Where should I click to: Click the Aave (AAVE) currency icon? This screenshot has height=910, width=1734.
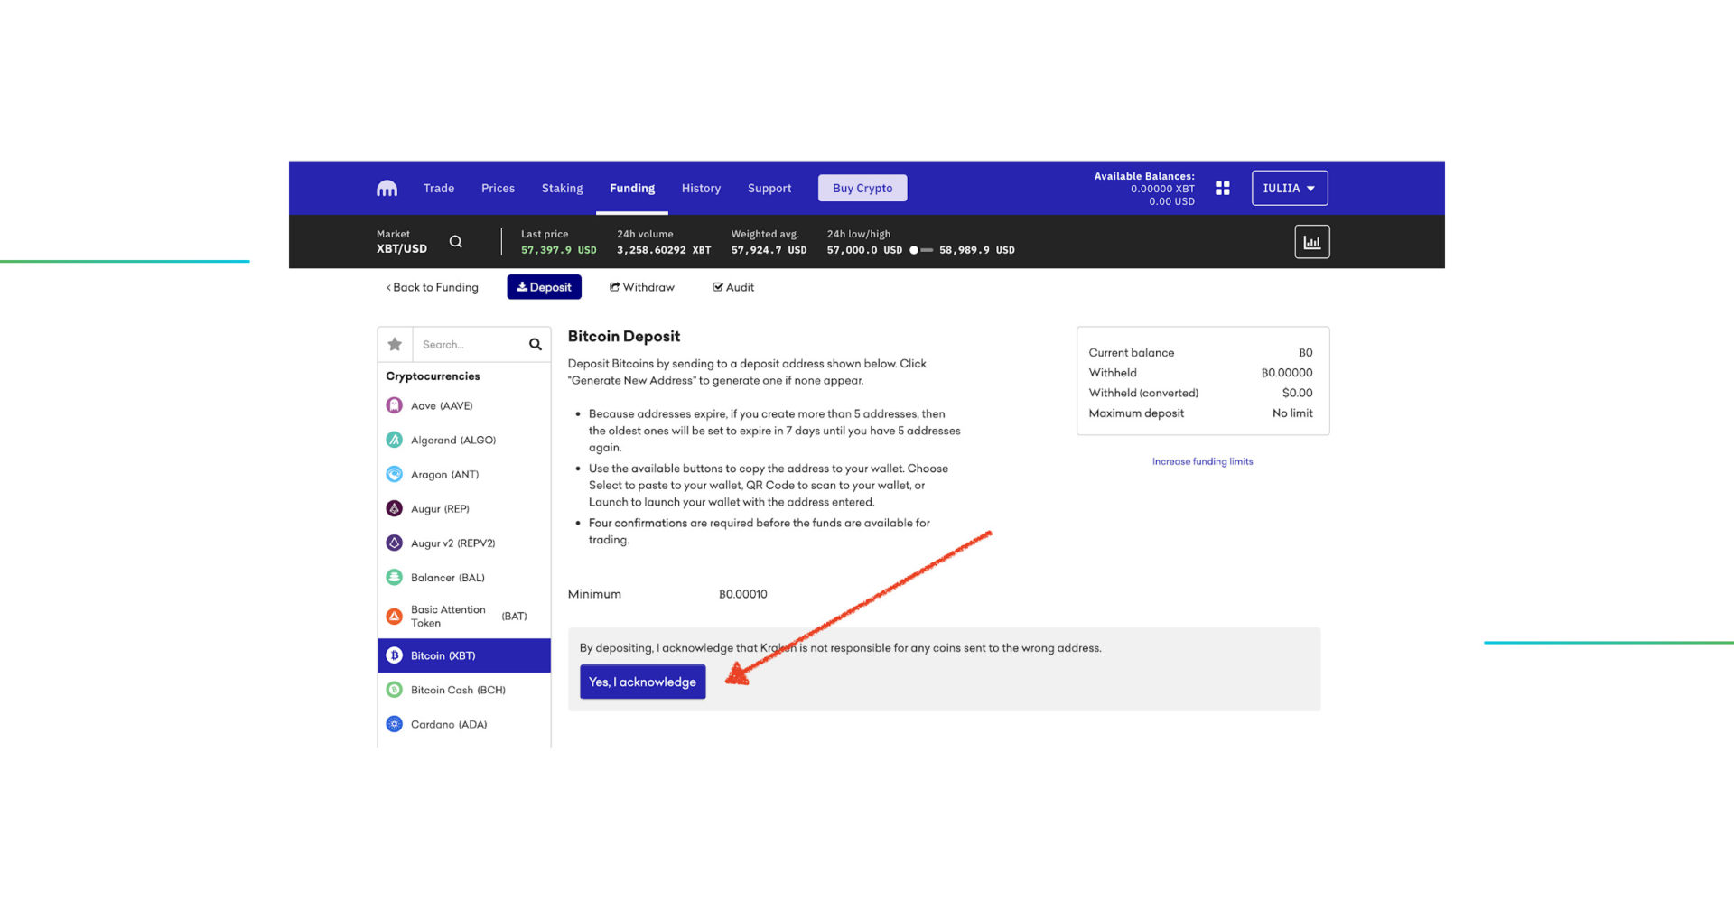tap(395, 405)
